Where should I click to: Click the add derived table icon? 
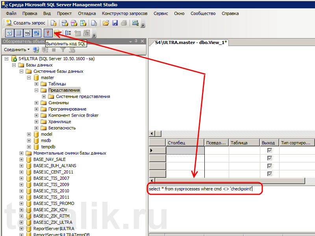pos(87,33)
